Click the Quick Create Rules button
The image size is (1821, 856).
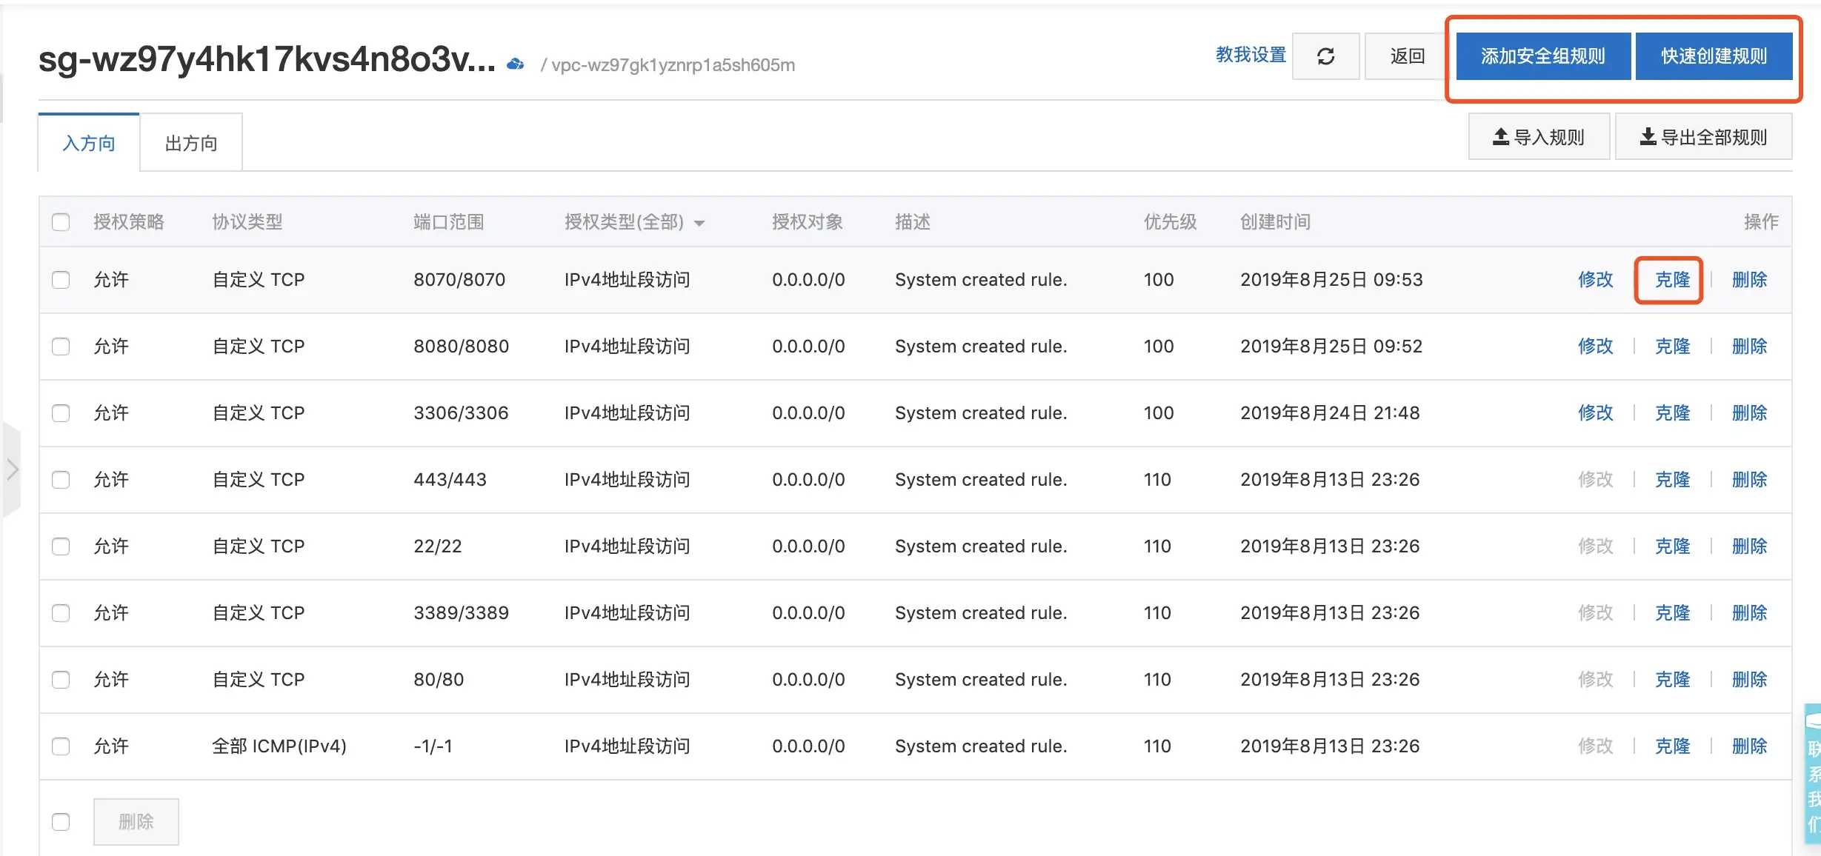(x=1714, y=56)
